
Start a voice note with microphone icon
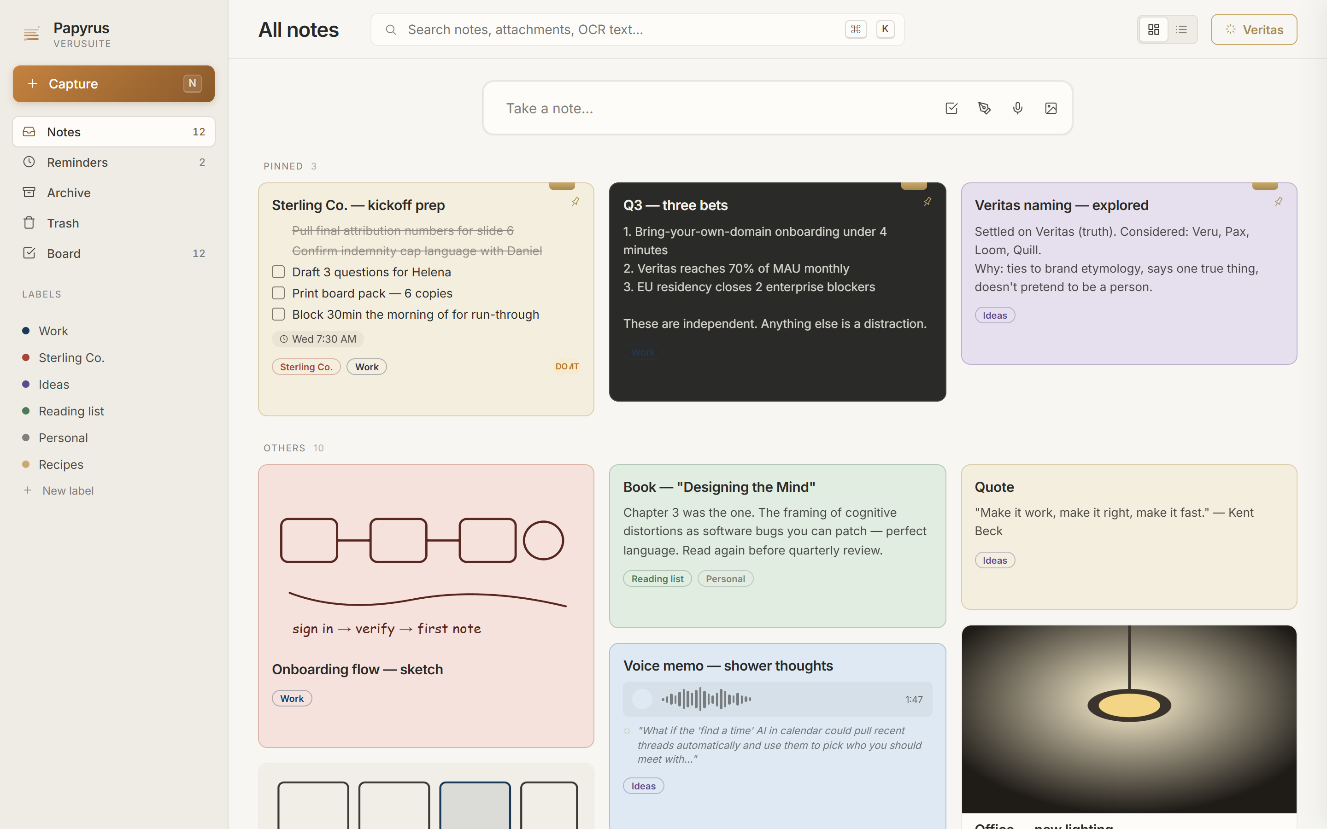[x=1017, y=108]
